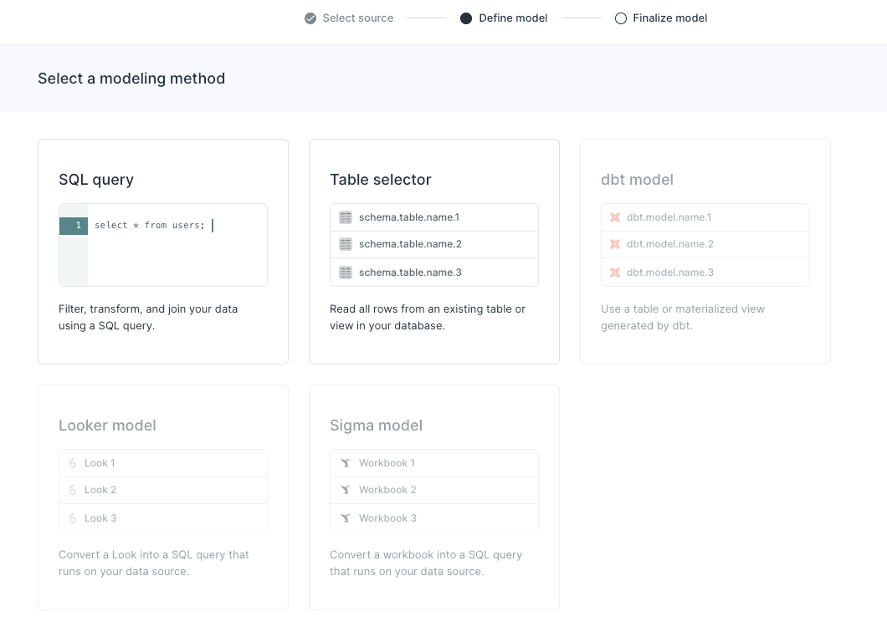The image size is (887, 627).
Task: Click the Looker icon beside Look 1
Action: click(74, 462)
